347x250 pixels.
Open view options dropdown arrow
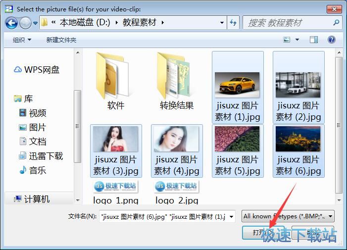tap(297, 40)
